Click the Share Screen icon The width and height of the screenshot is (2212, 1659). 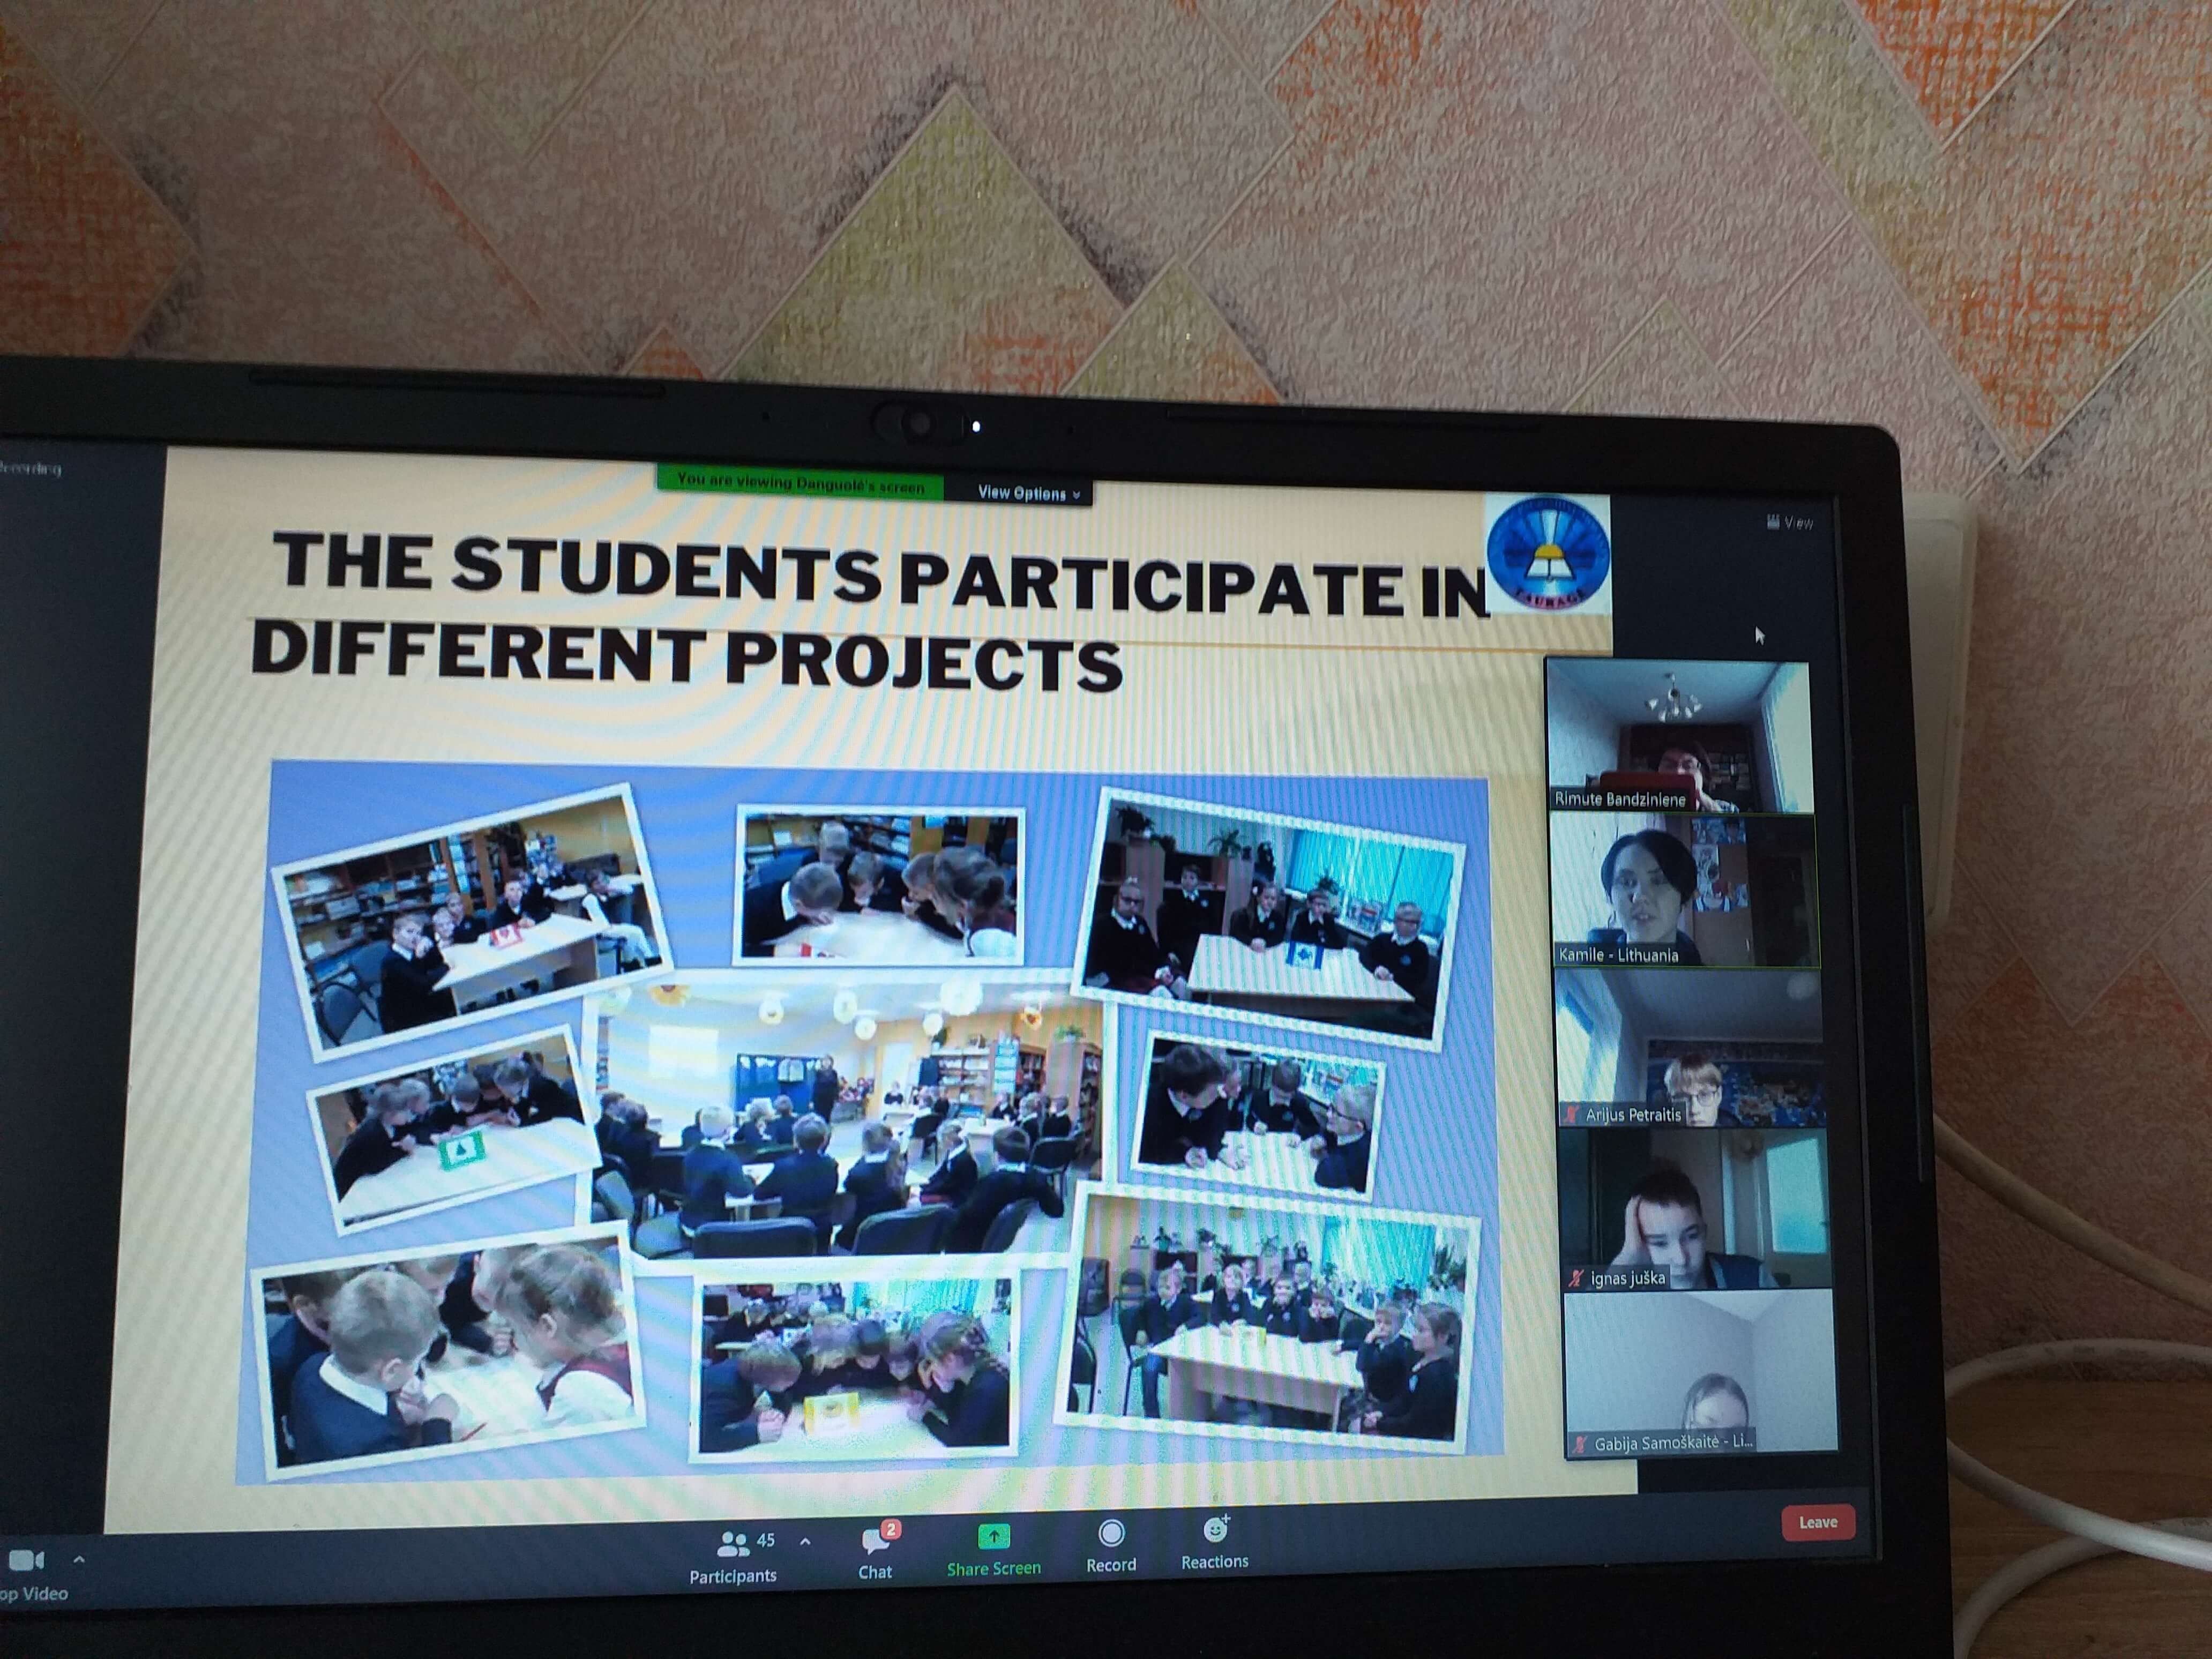pos(993,1536)
